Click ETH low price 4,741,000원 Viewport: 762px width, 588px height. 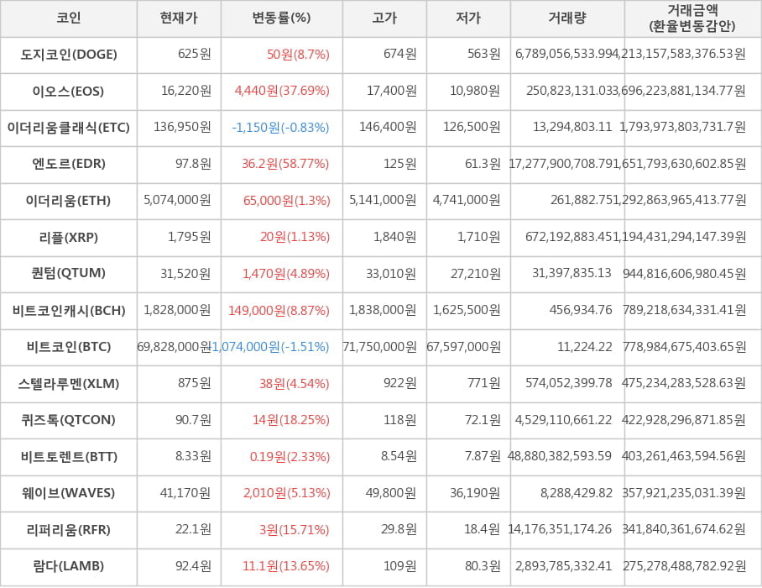click(x=467, y=200)
